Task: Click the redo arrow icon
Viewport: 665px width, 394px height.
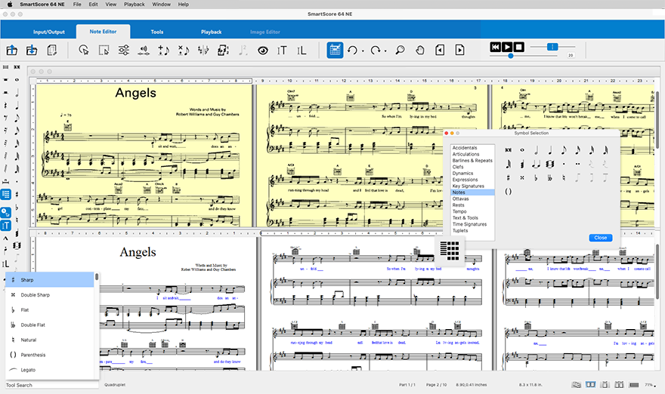Action: [x=375, y=51]
